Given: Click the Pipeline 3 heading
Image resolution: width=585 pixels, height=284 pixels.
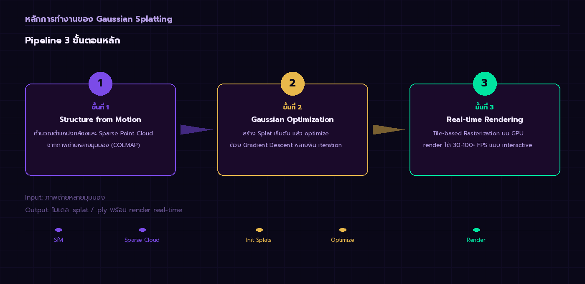Looking at the screenshot, I should pos(73,41).
